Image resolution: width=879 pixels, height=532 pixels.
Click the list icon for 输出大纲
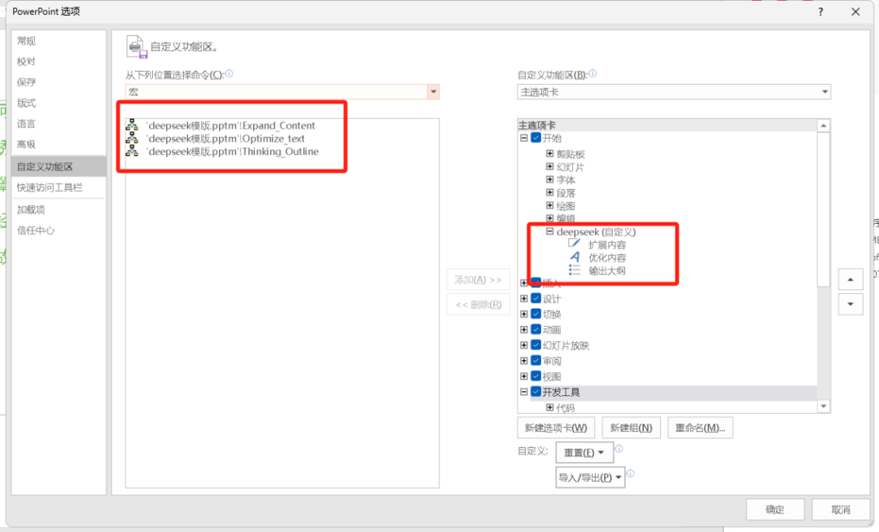pos(575,270)
